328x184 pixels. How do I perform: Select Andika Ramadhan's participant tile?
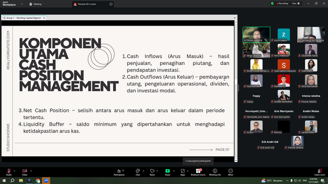point(283,96)
